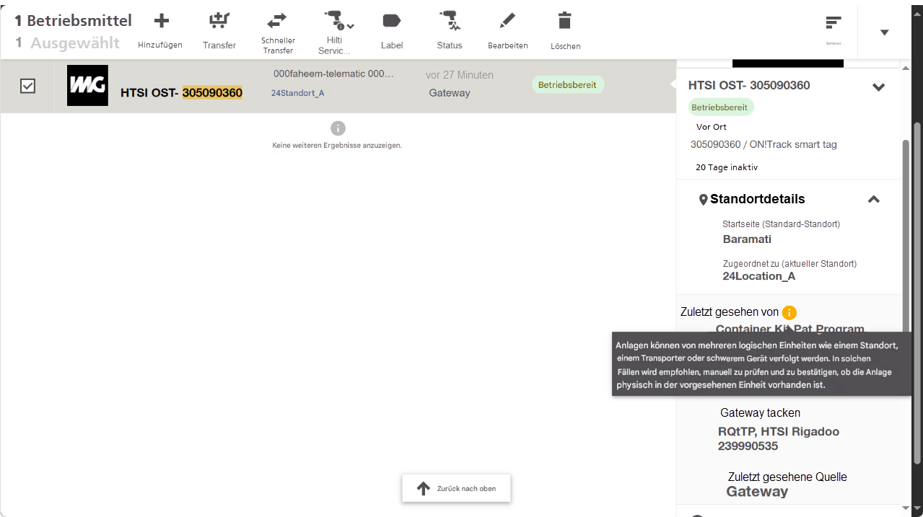
Task: Select the Schneller Transfer arrows icon
Action: click(278, 21)
